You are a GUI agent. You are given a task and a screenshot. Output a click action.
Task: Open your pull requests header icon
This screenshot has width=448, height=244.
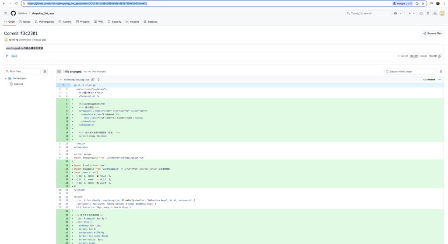428,13
